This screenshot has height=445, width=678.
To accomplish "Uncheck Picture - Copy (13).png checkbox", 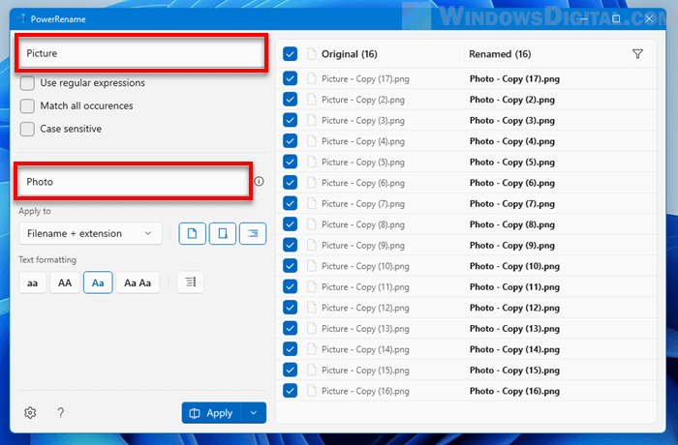I will [291, 328].
